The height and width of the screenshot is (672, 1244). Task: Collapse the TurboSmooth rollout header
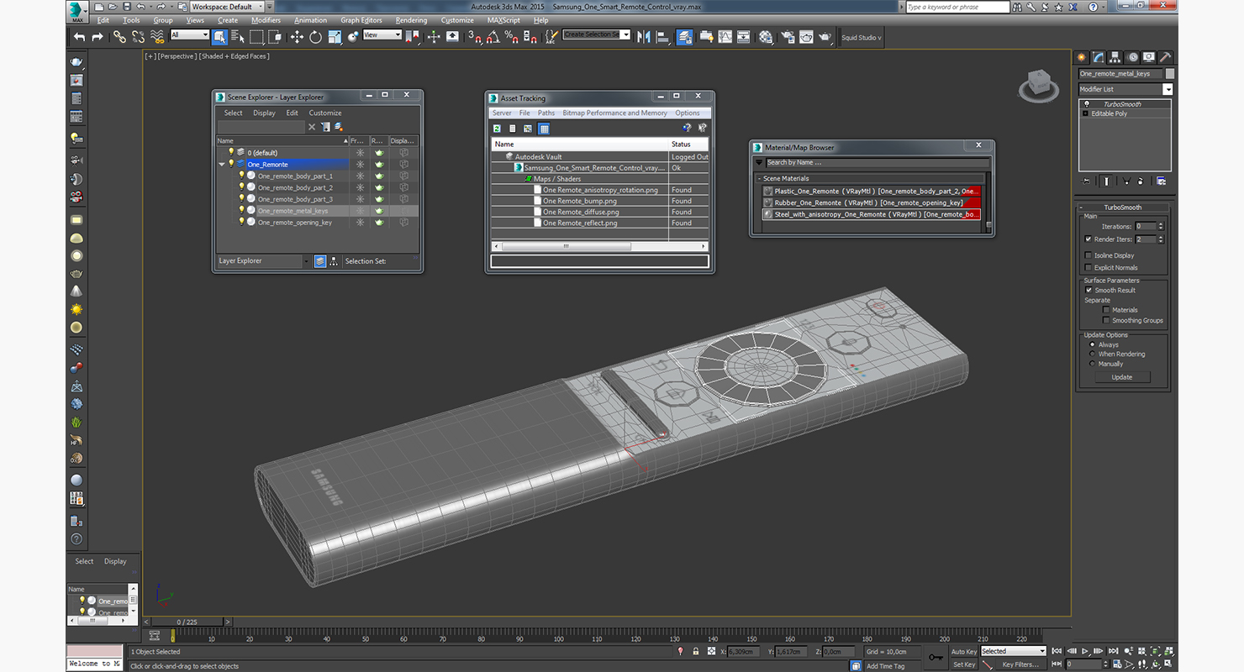pyautogui.click(x=1122, y=207)
